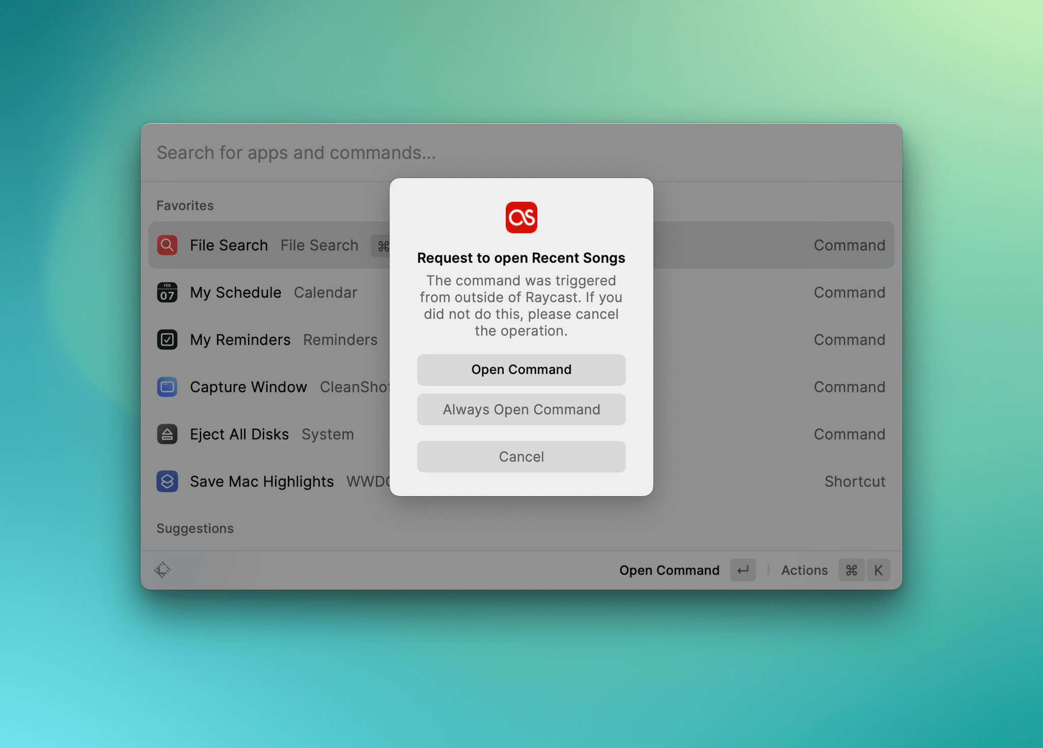The height and width of the screenshot is (748, 1043).
Task: Click the Save Mac Highlights Shortcuts icon
Action: click(167, 482)
